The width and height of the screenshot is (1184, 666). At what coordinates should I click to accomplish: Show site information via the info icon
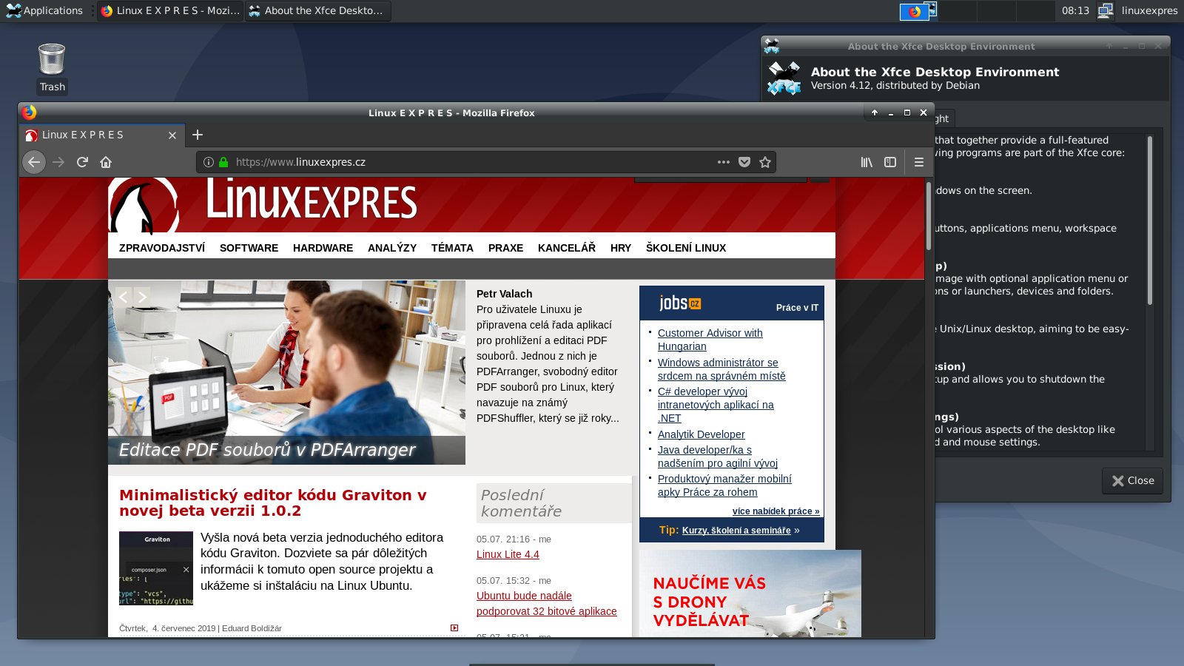(x=209, y=162)
